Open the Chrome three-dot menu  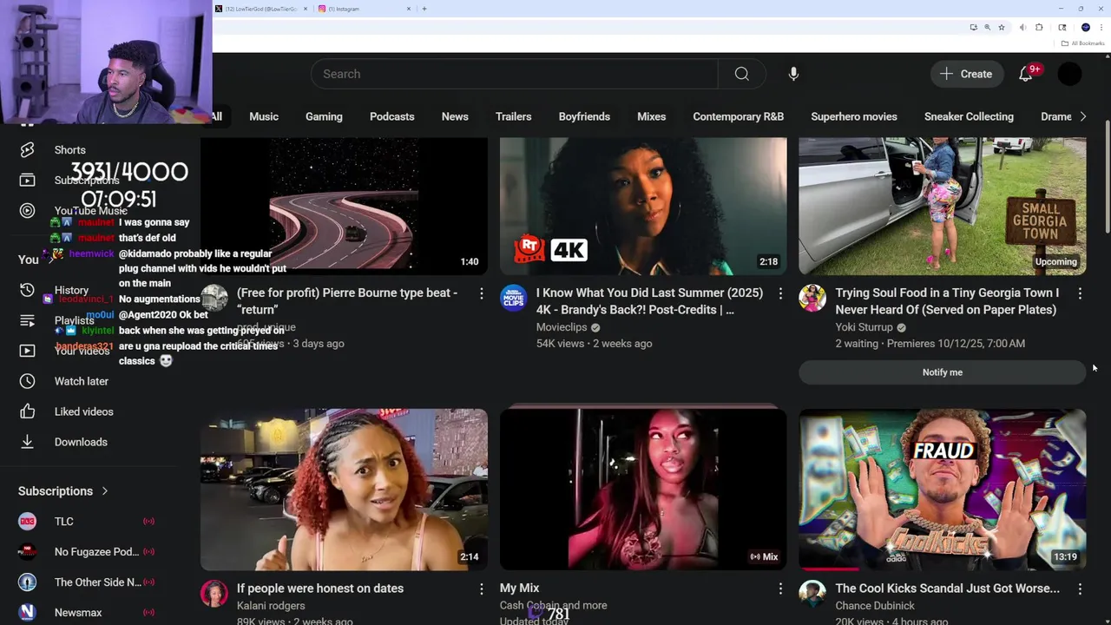point(1101,27)
